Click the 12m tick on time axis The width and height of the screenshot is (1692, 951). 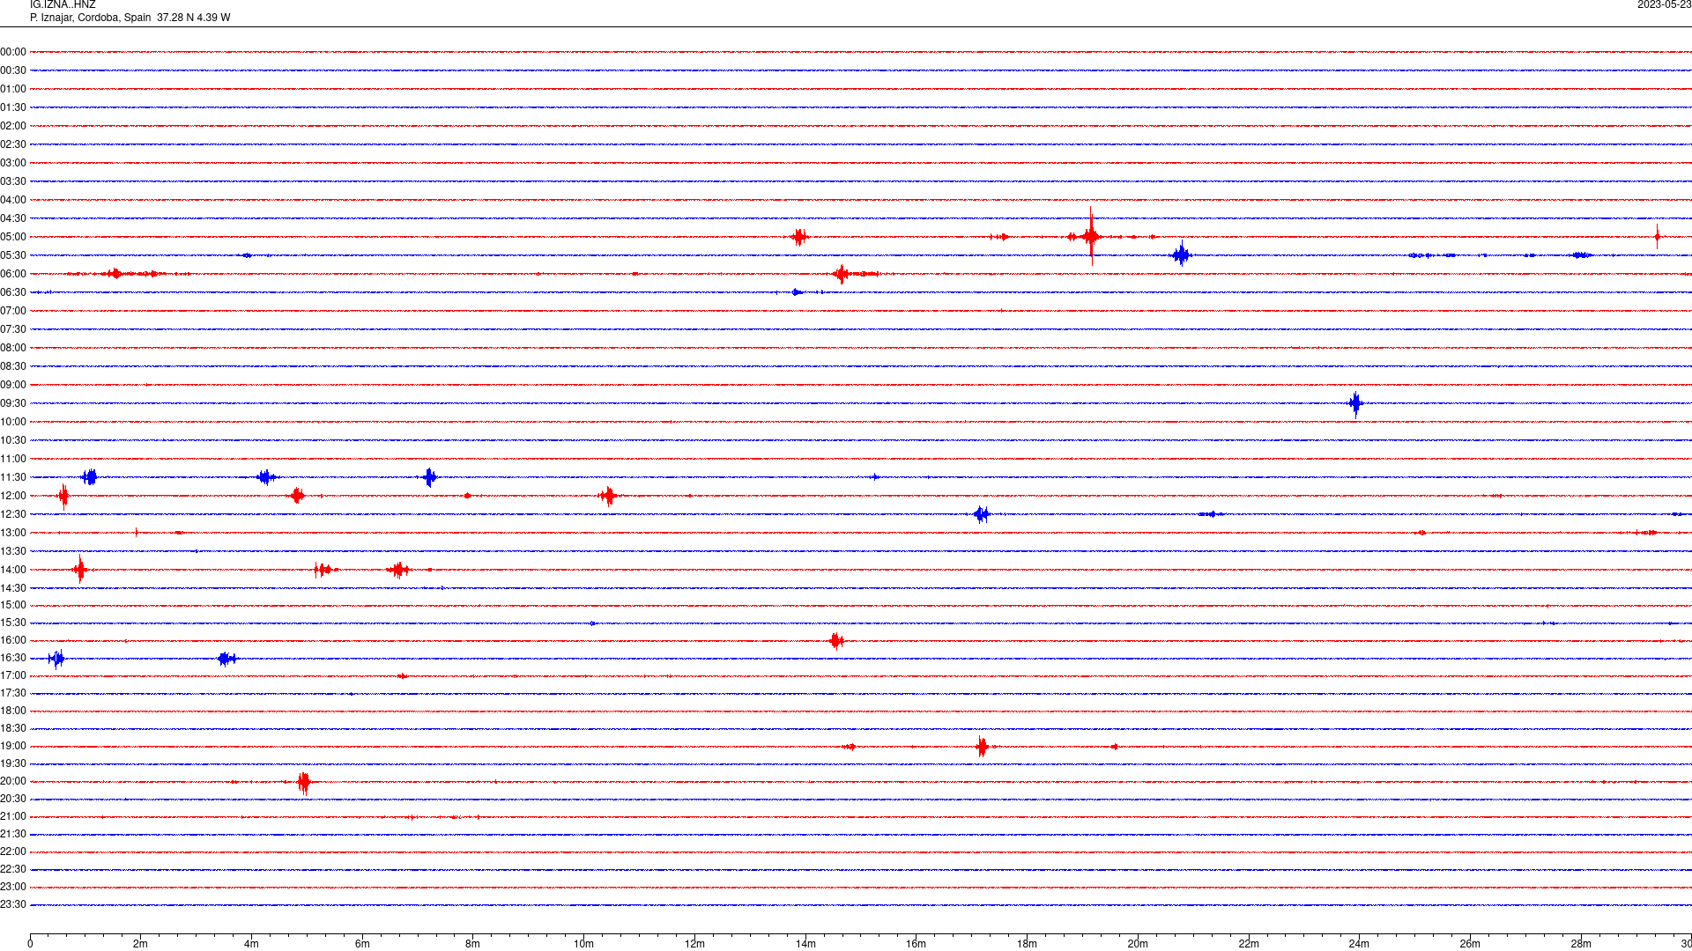[x=694, y=944]
